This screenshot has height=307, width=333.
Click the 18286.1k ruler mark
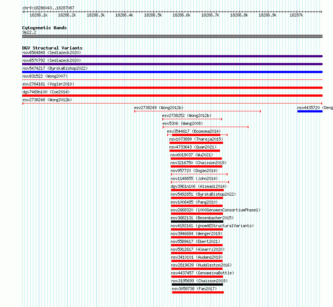(x=39, y=15)
